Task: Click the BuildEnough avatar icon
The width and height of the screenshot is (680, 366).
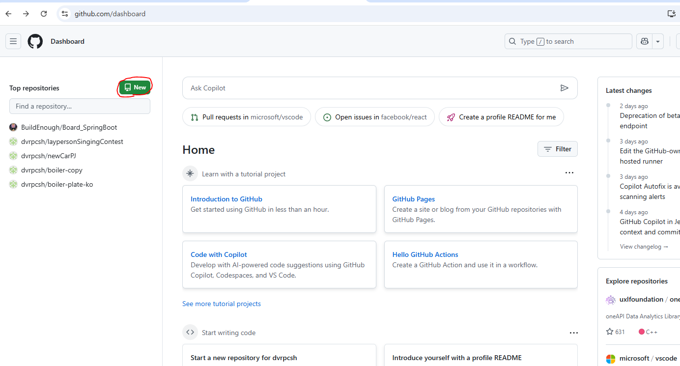Action: tap(13, 127)
